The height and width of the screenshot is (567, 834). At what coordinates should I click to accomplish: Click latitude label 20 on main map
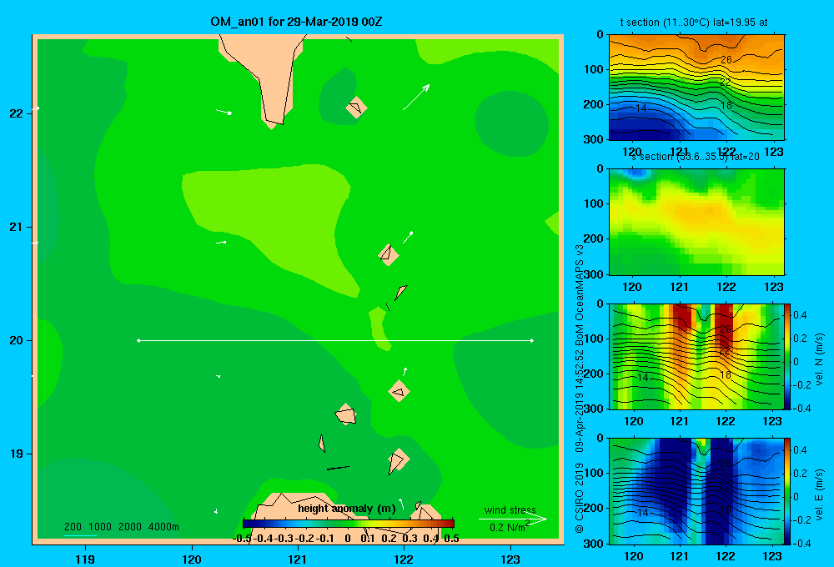tap(17, 340)
